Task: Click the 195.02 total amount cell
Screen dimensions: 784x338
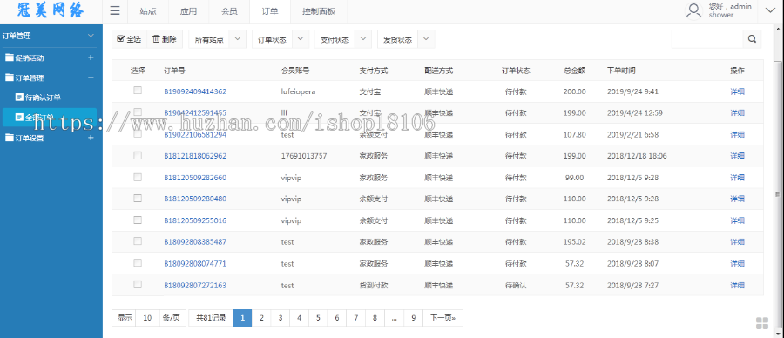Action: (x=575, y=242)
